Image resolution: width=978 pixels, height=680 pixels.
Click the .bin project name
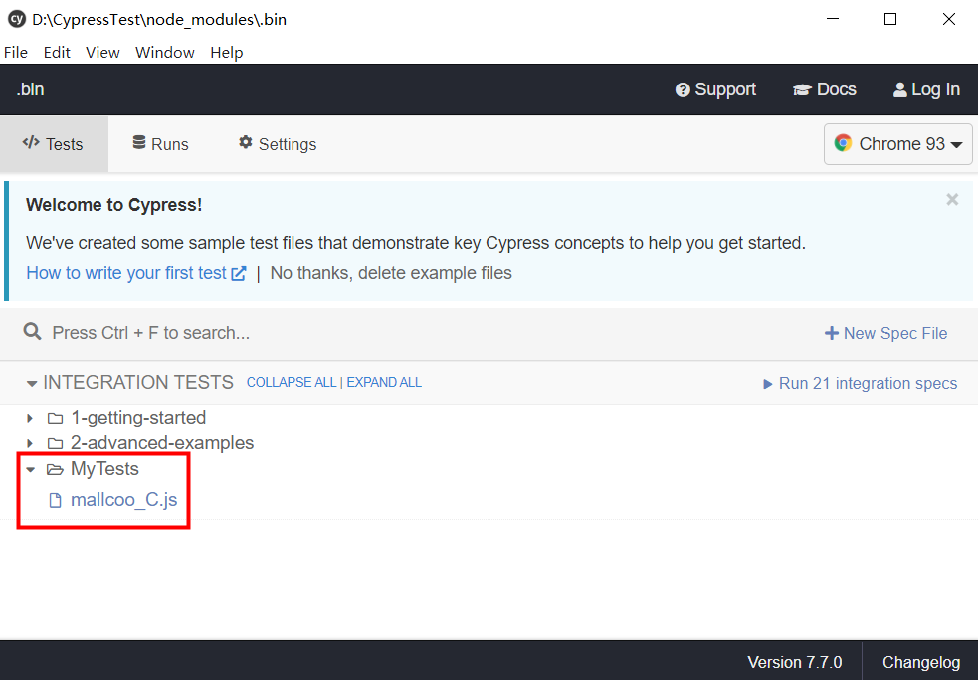point(30,89)
